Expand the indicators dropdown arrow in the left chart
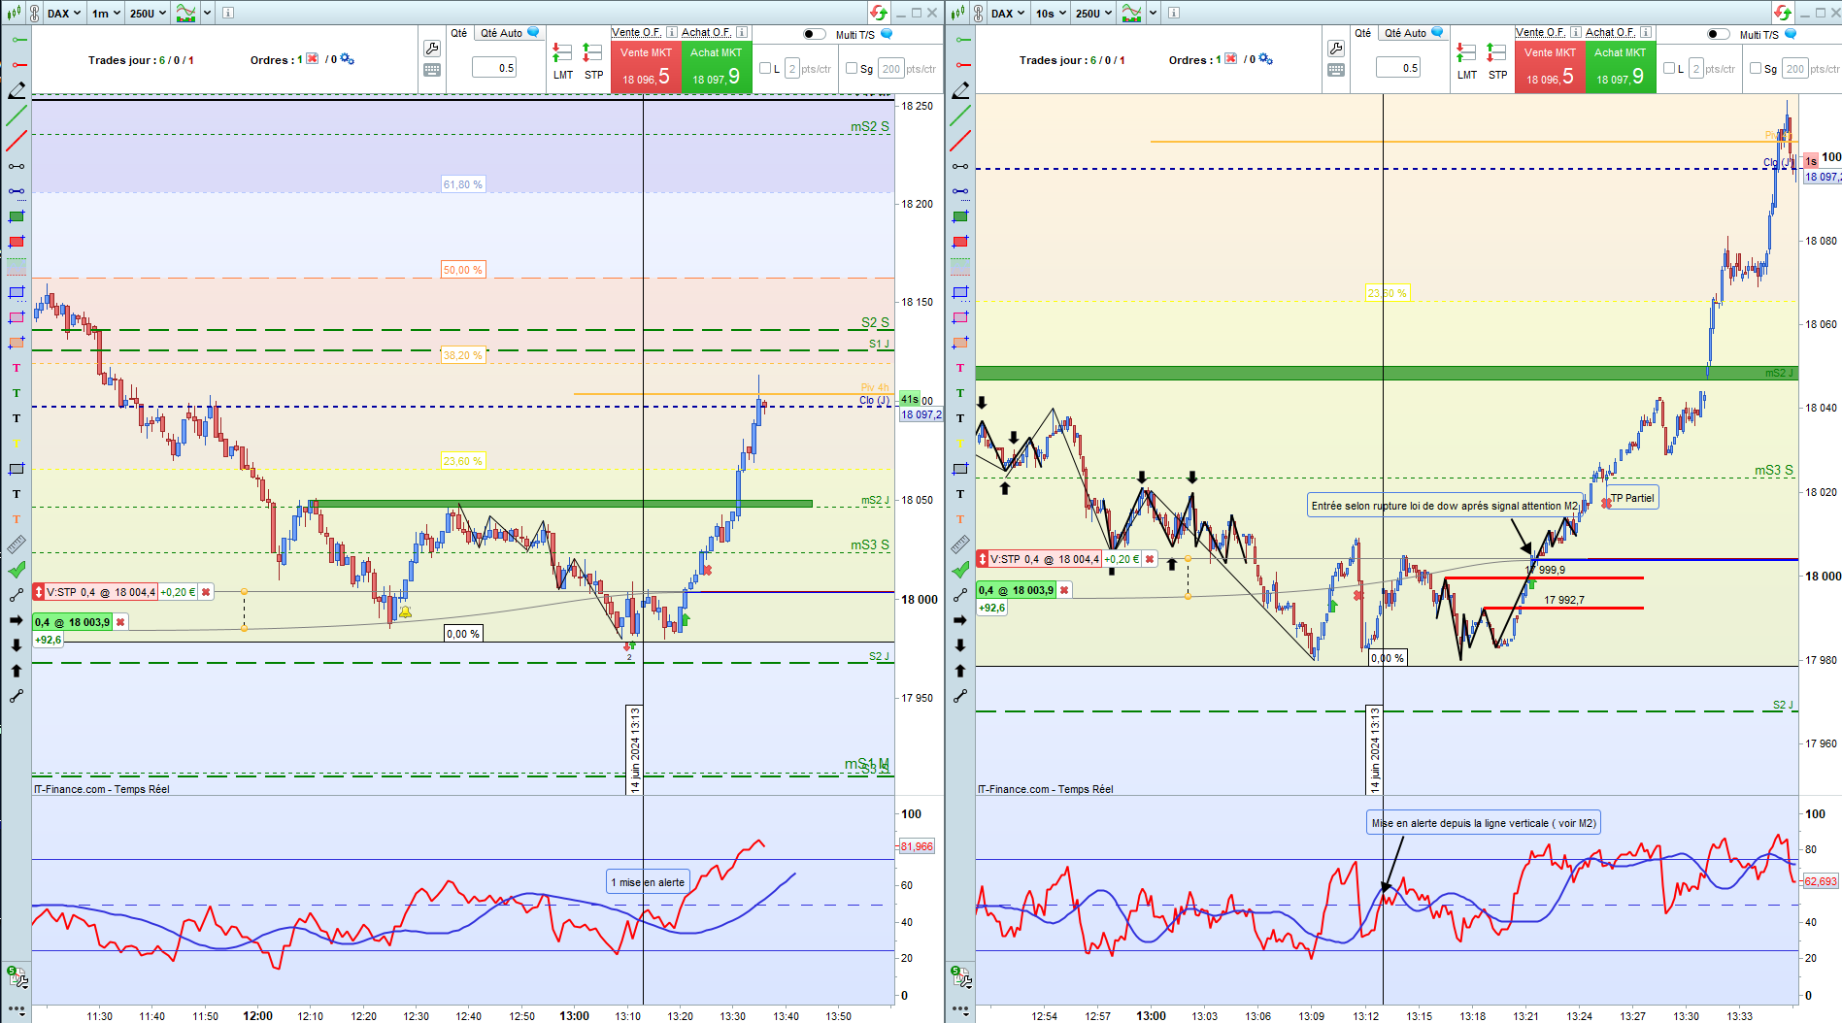This screenshot has width=1842, height=1023. (207, 13)
